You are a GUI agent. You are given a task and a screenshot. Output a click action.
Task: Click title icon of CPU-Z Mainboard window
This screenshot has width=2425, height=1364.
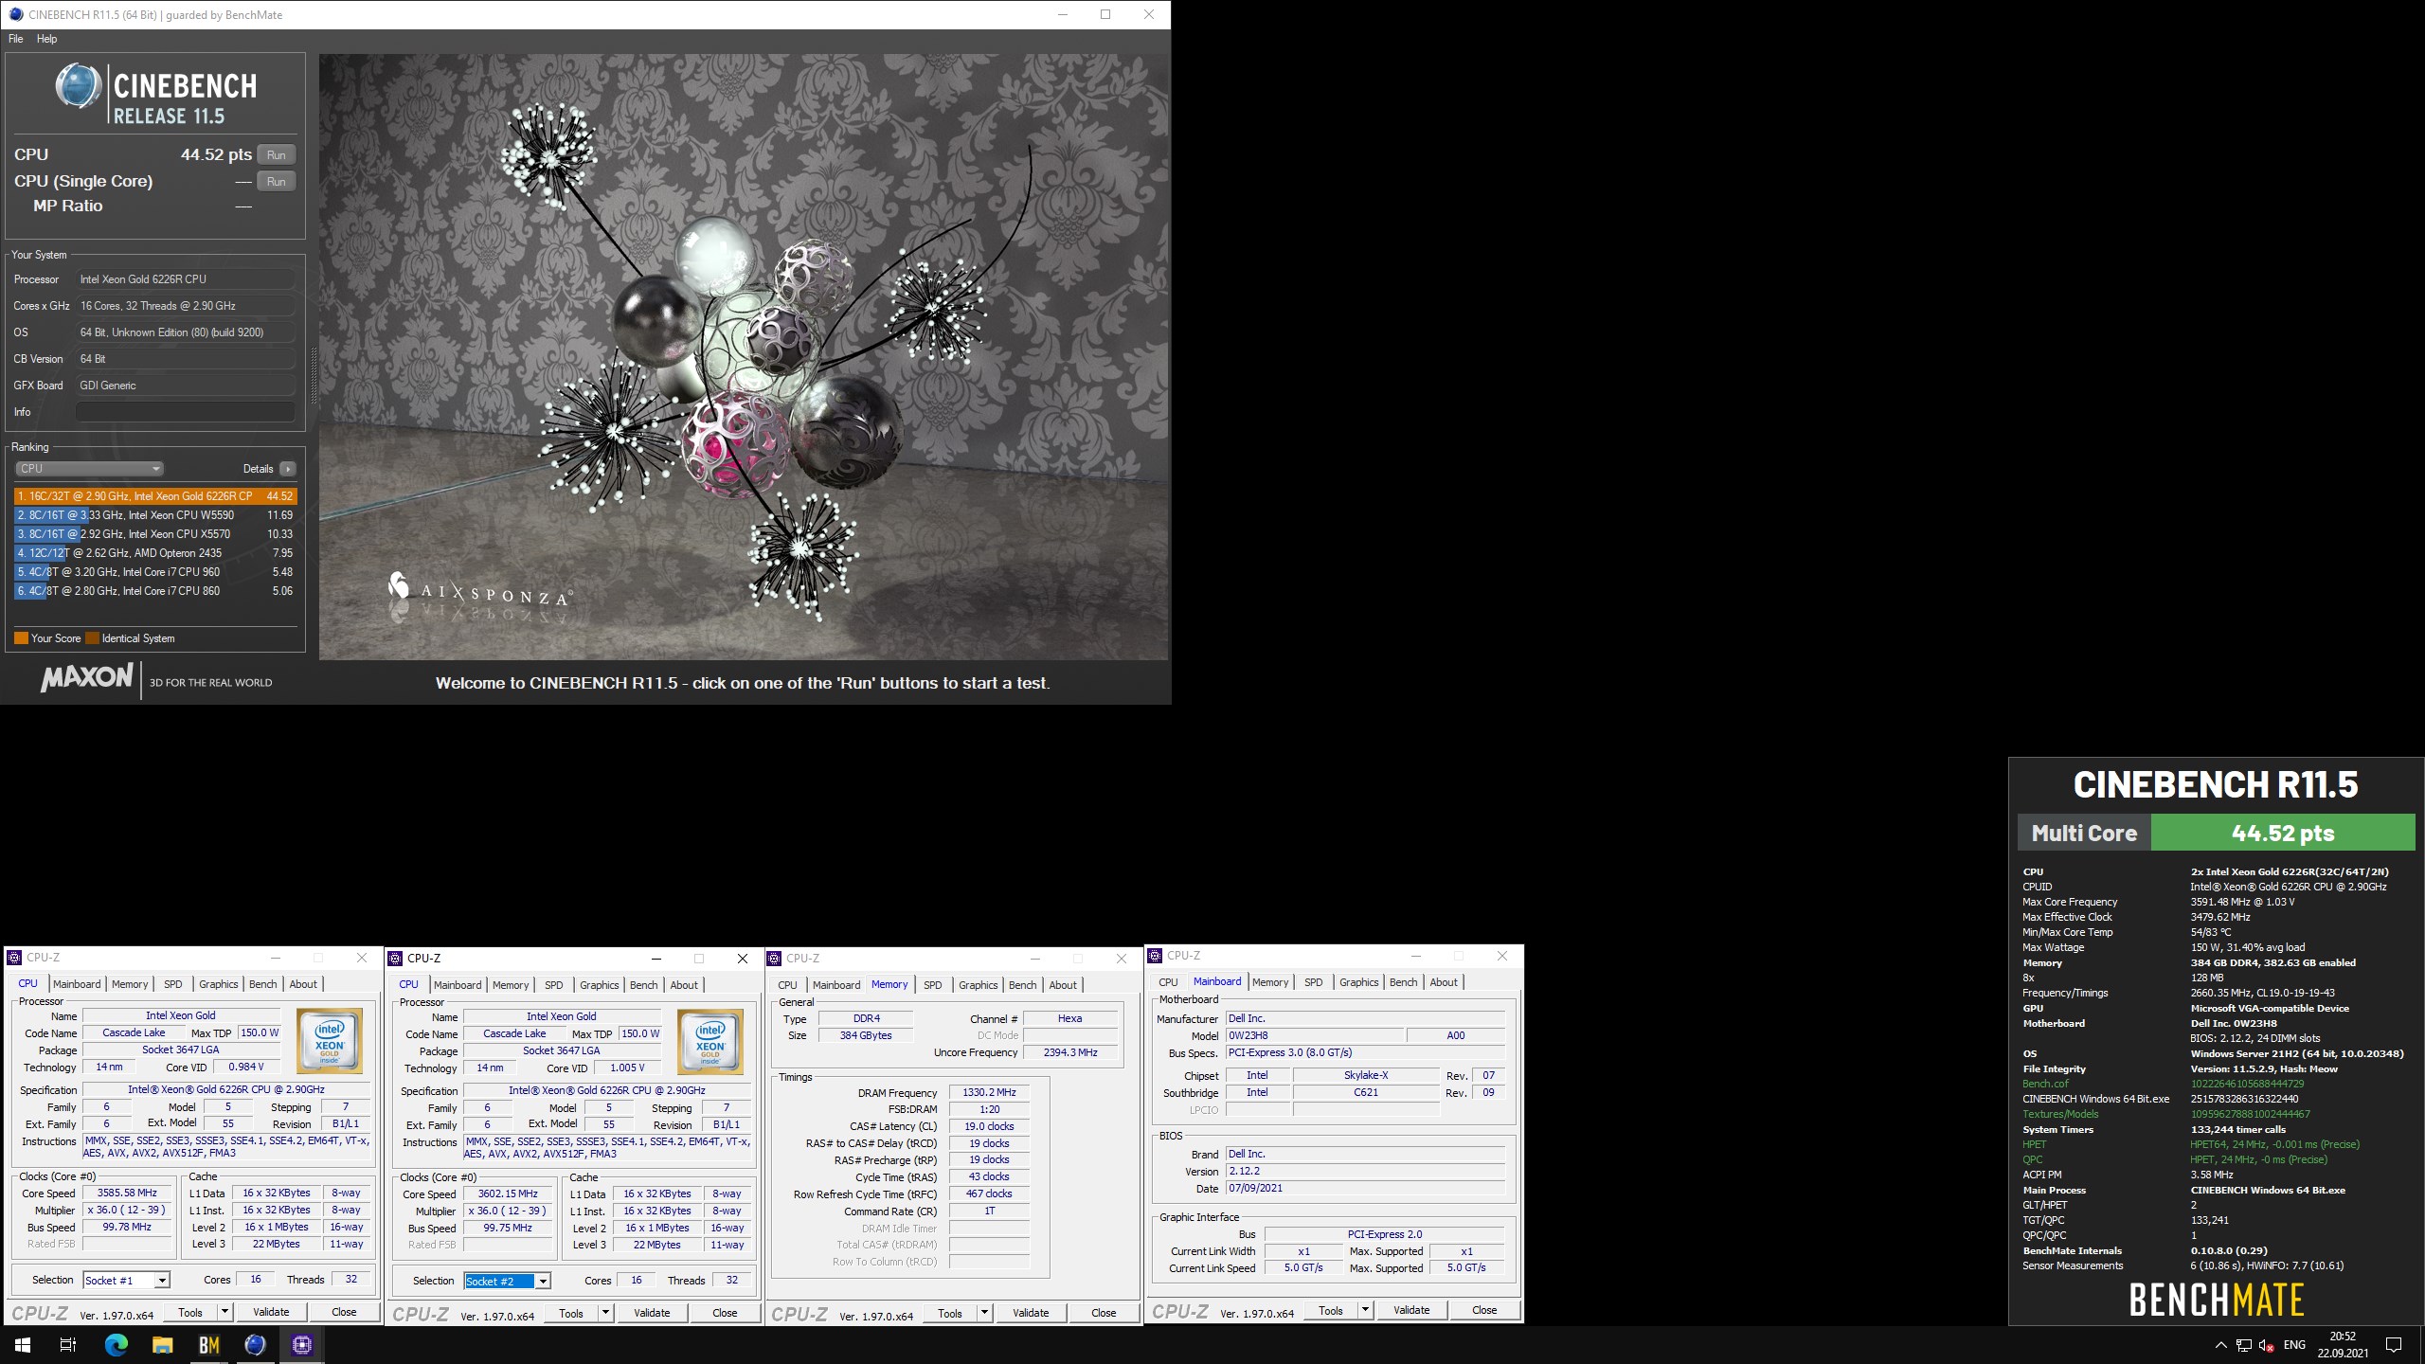(1155, 956)
